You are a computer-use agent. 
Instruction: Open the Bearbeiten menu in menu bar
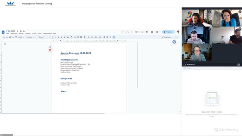[14, 33]
